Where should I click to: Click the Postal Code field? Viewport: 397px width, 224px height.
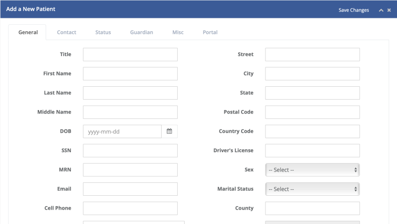pos(312,112)
